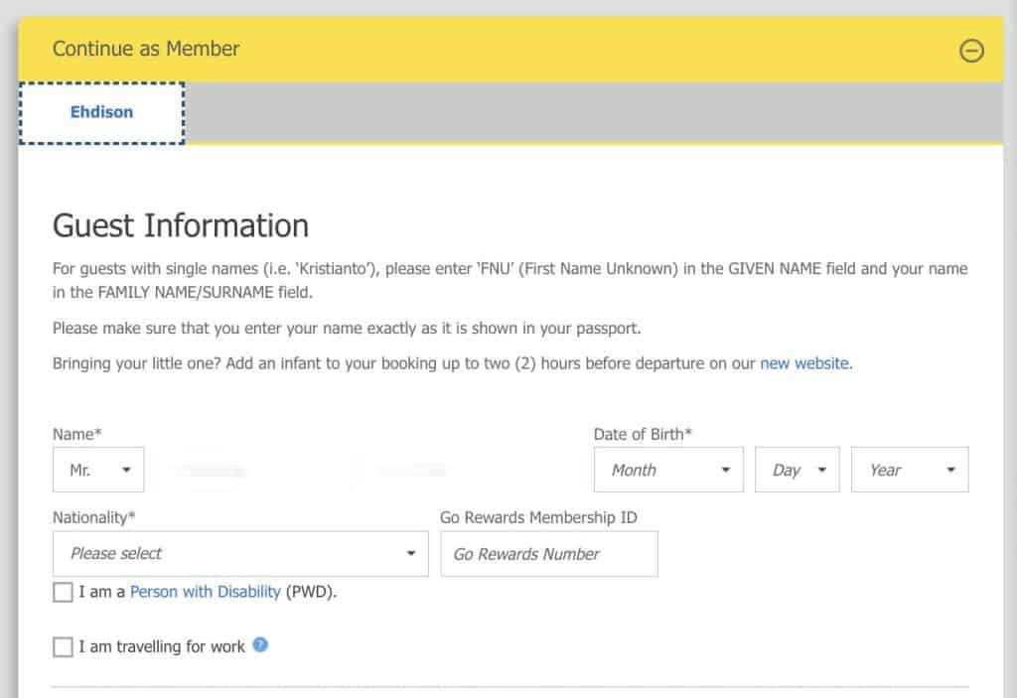This screenshot has width=1017, height=698.
Task: Open the Mr. title dropdown
Action: (x=98, y=471)
